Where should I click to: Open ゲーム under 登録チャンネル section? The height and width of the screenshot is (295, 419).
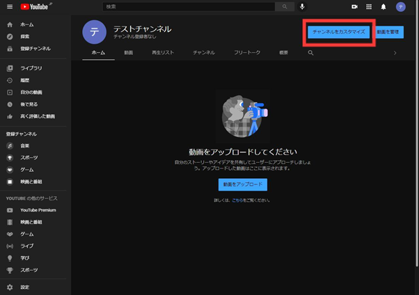[33, 170]
